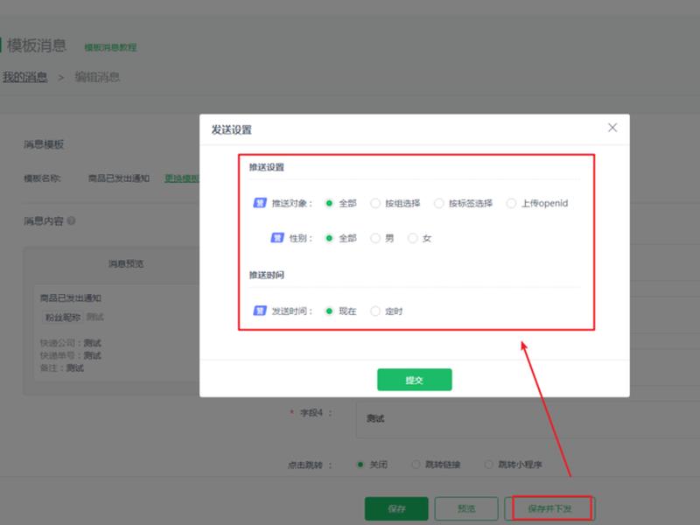Select 按标签选择 push target
Viewport: 700px width, 525px height.
439,204
